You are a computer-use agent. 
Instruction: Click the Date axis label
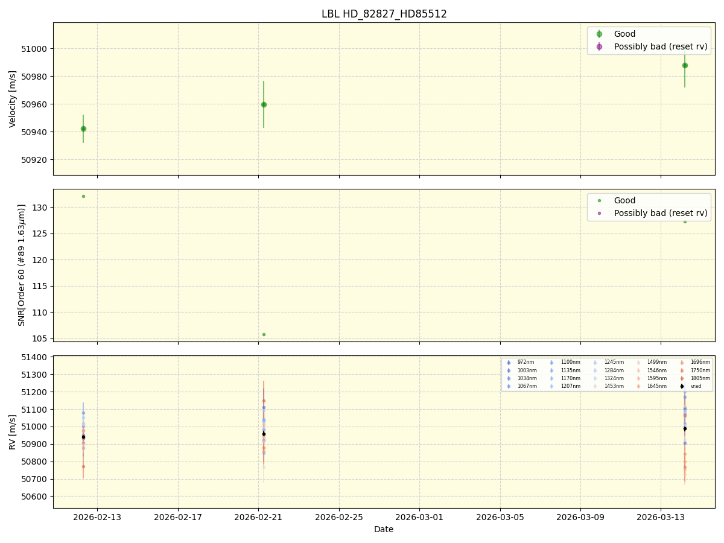[384, 529]
